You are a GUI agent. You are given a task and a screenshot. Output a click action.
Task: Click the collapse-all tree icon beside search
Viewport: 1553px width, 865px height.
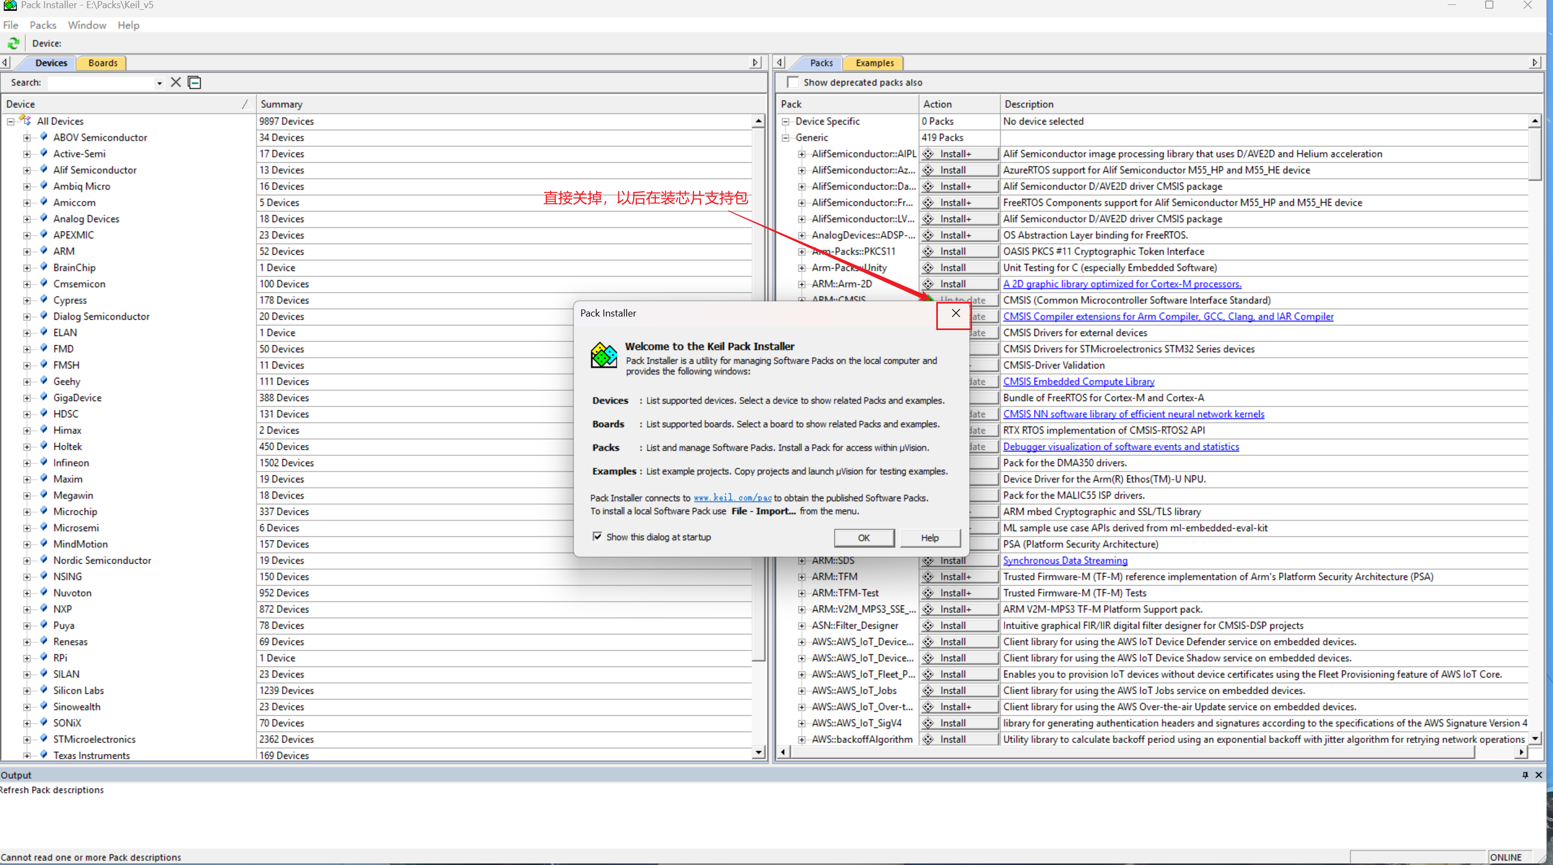tap(194, 82)
